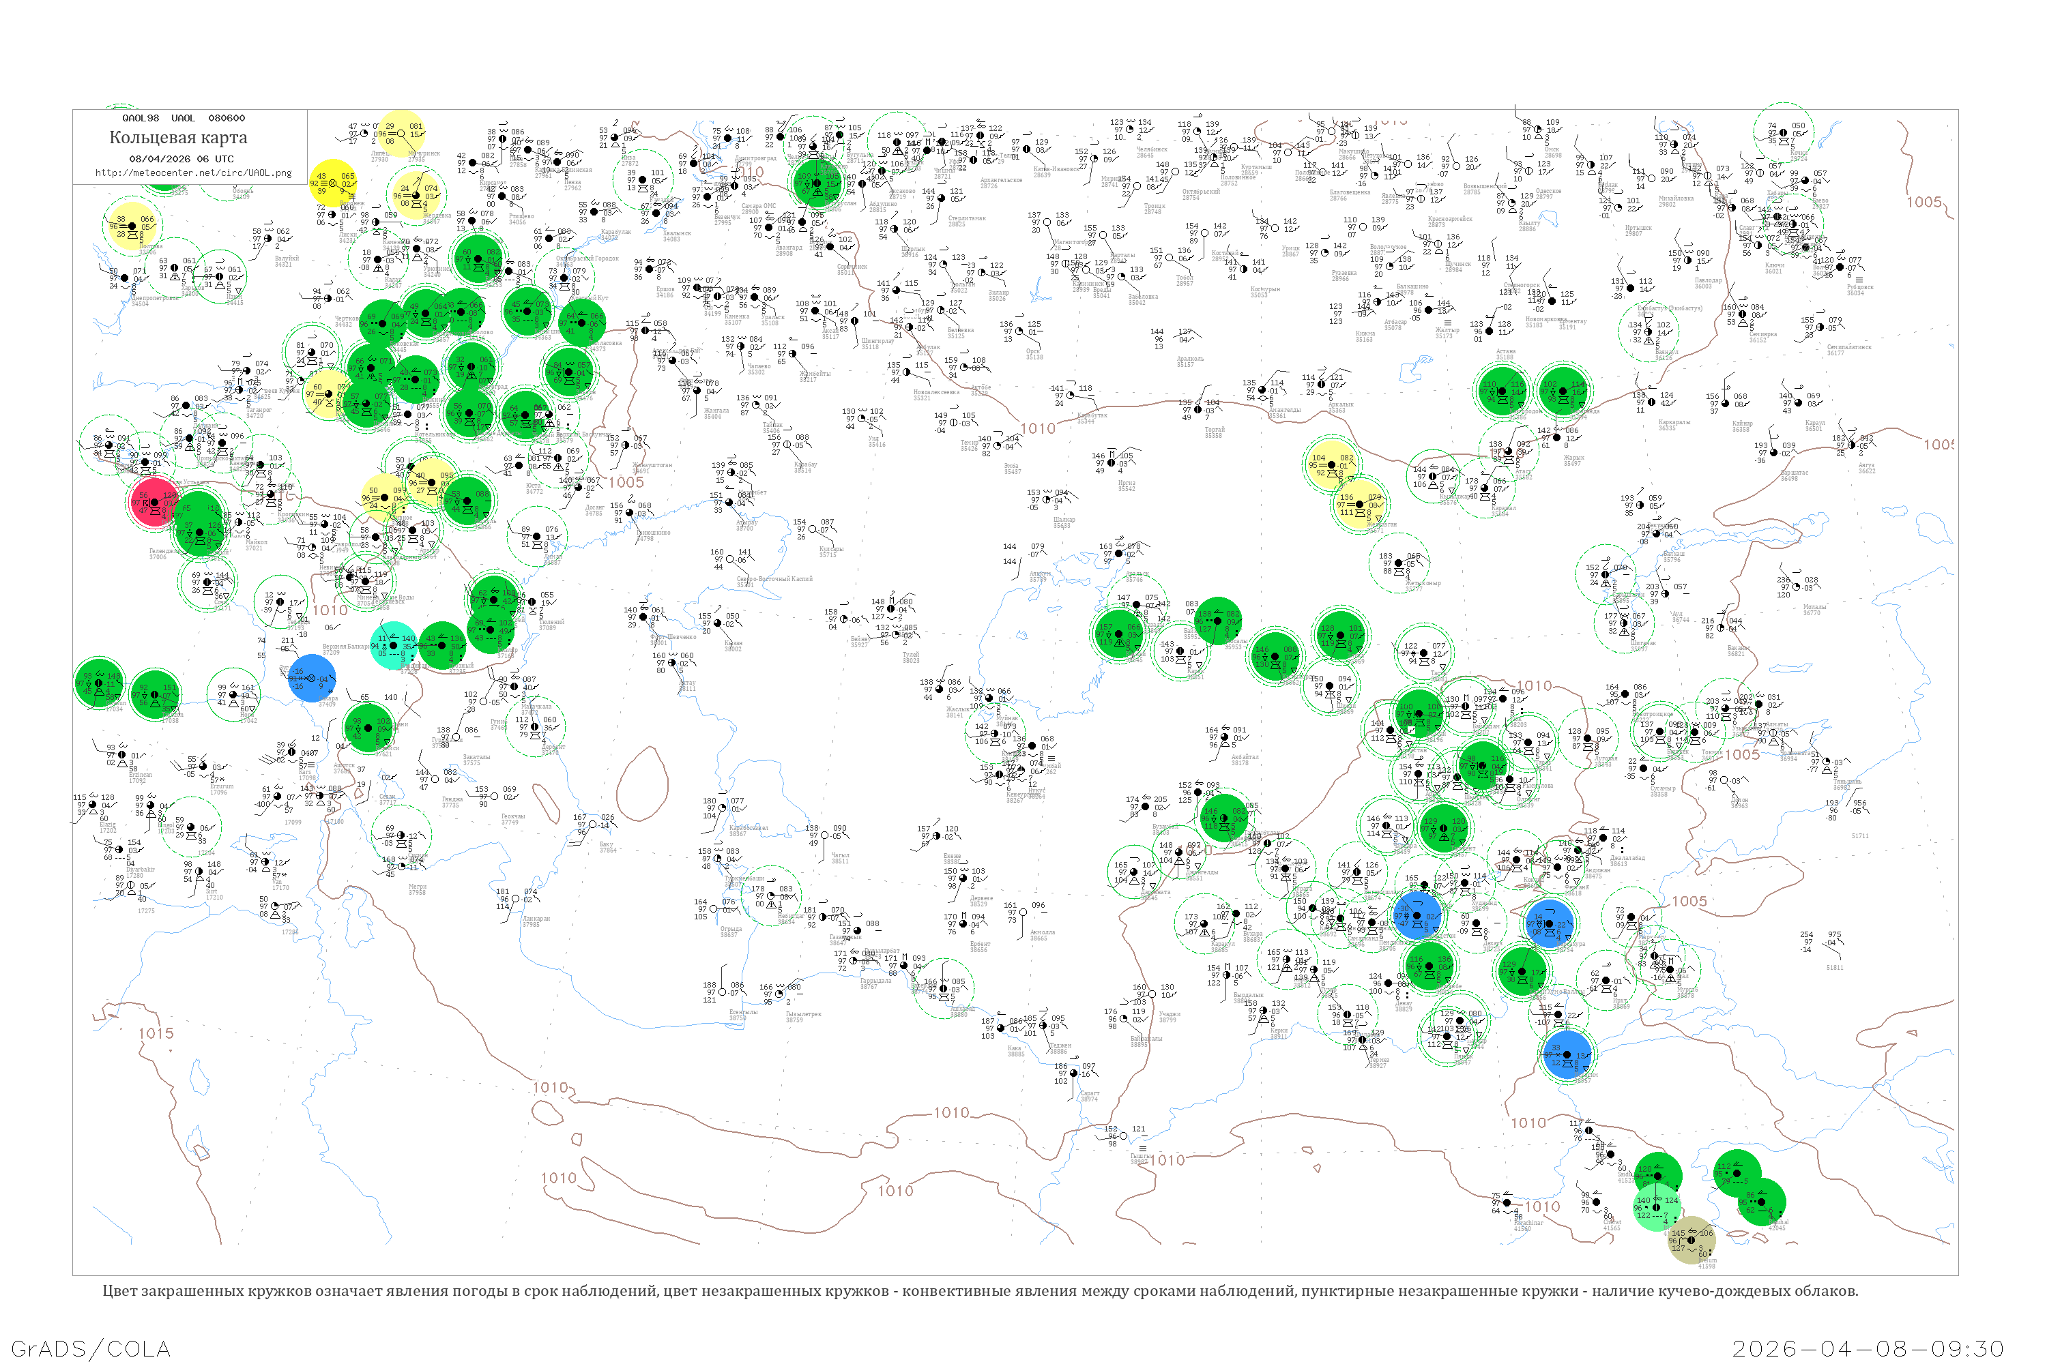Viewport: 2047px width, 1364px height.
Task: Click the '08/04/2026 06 UTC' date text
Action: tap(181, 159)
